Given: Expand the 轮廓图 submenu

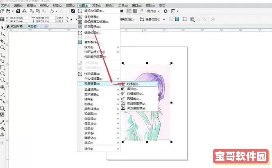Looking at the screenshot, I should [x=99, y=114].
